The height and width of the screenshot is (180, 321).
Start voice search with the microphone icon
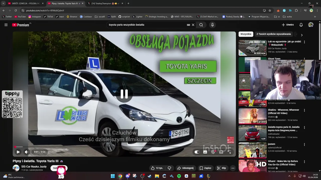(x=212, y=25)
